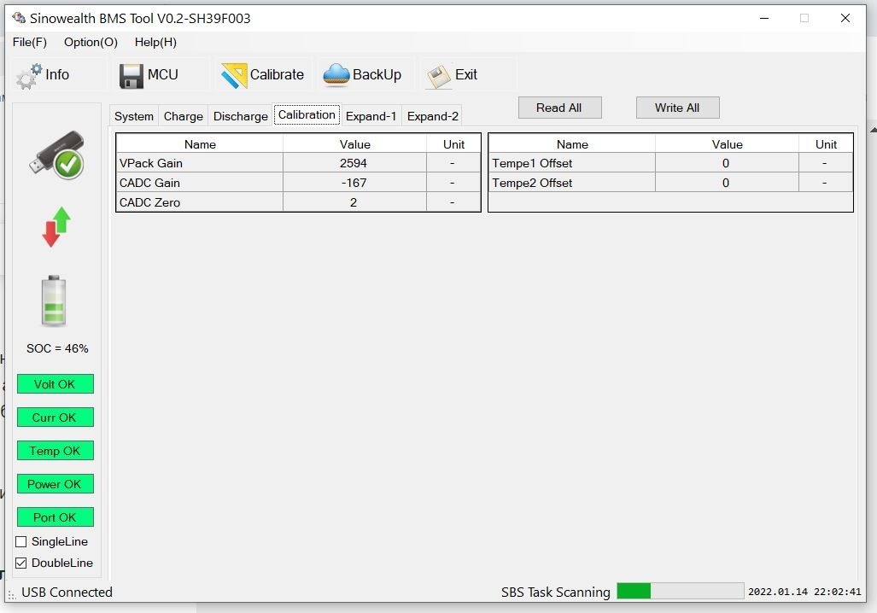Open MCU via floppy disk icon
Image resolution: width=877 pixels, height=613 pixels.
(x=131, y=76)
